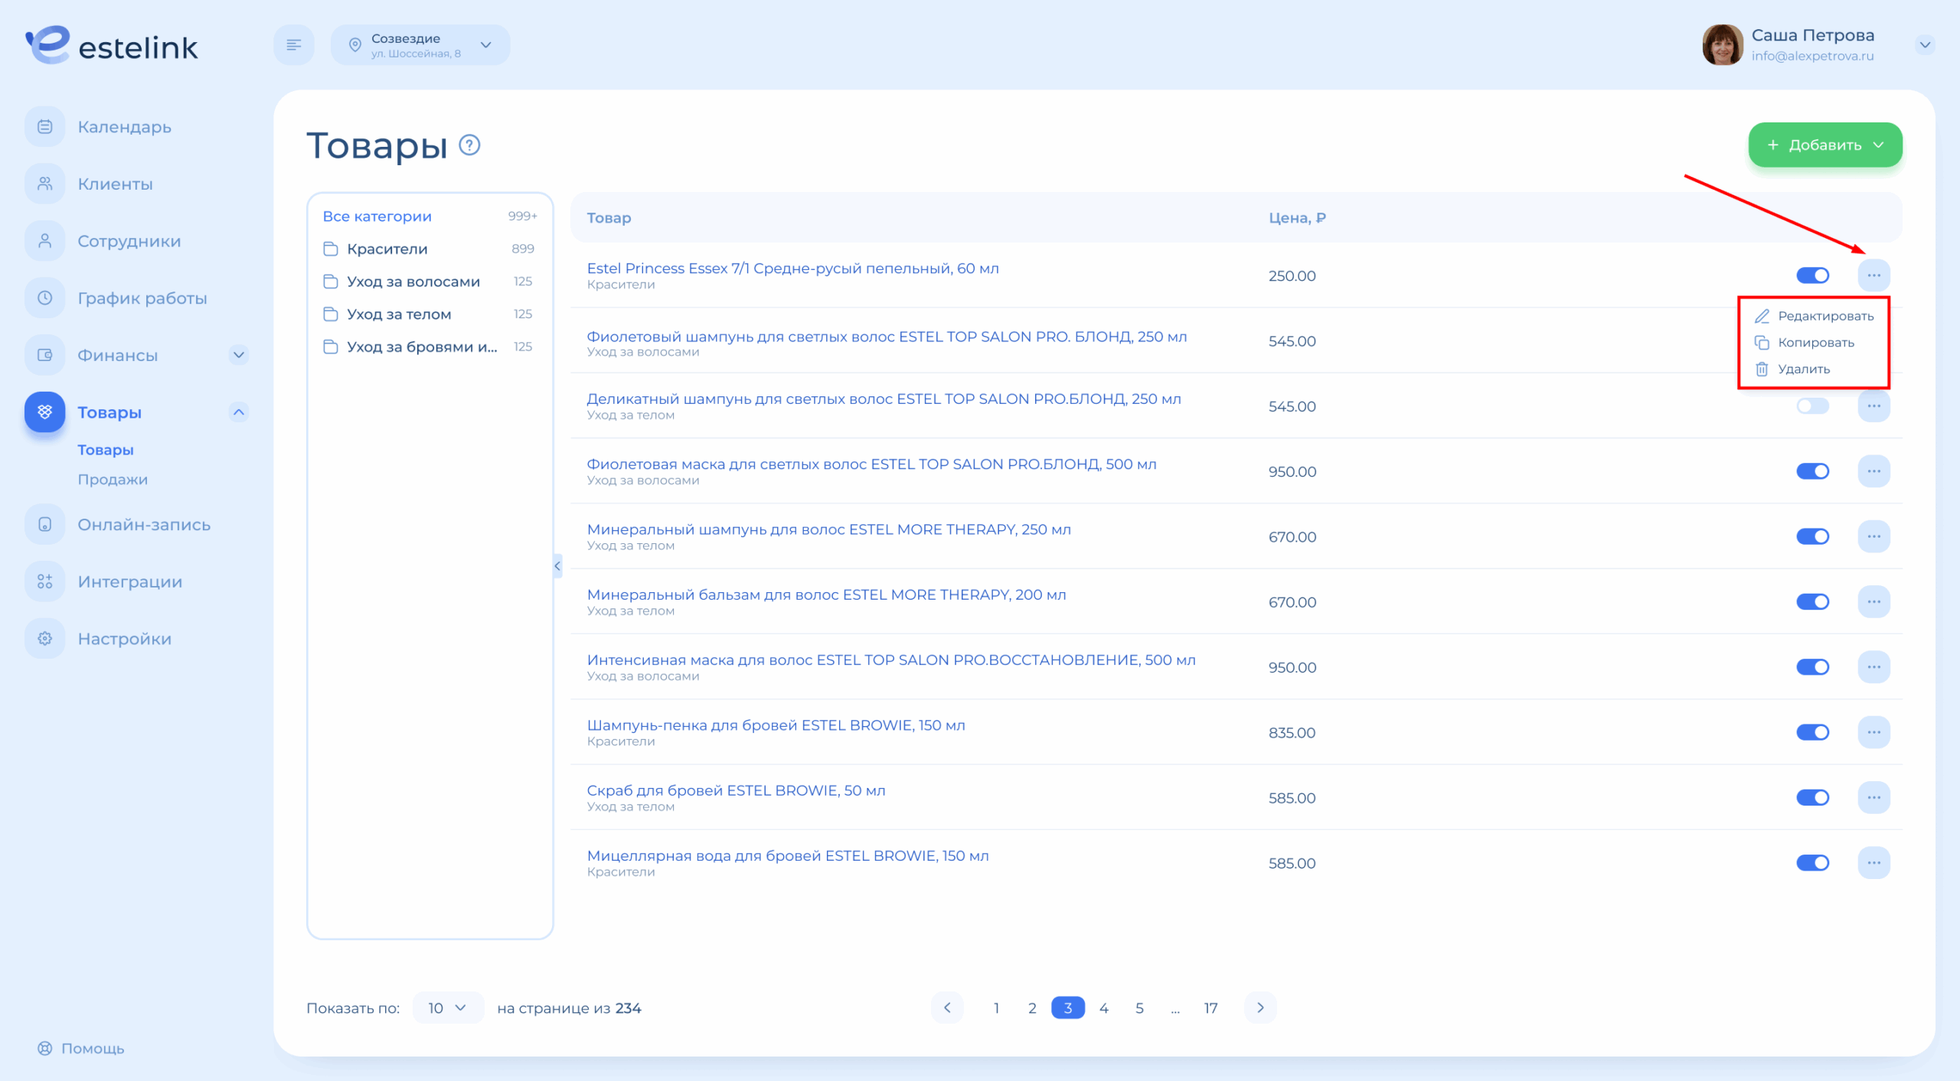Click the work schedule clock icon
The image size is (1960, 1081).
44,298
